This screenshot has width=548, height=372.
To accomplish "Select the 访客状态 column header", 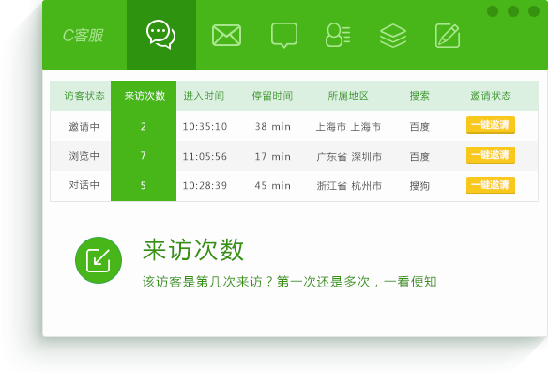I will [x=84, y=96].
